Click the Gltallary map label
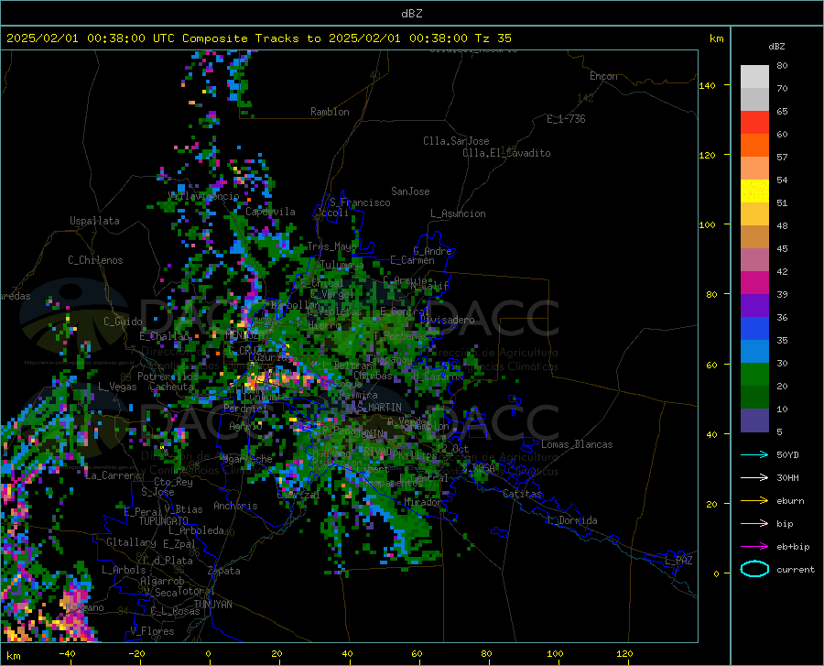The height and width of the screenshot is (666, 824). point(131,542)
